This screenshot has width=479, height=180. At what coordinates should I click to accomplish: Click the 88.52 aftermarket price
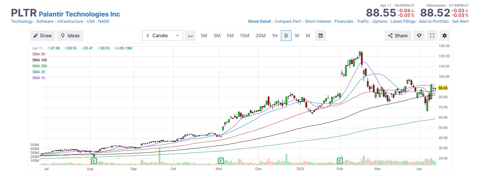[x=435, y=13]
